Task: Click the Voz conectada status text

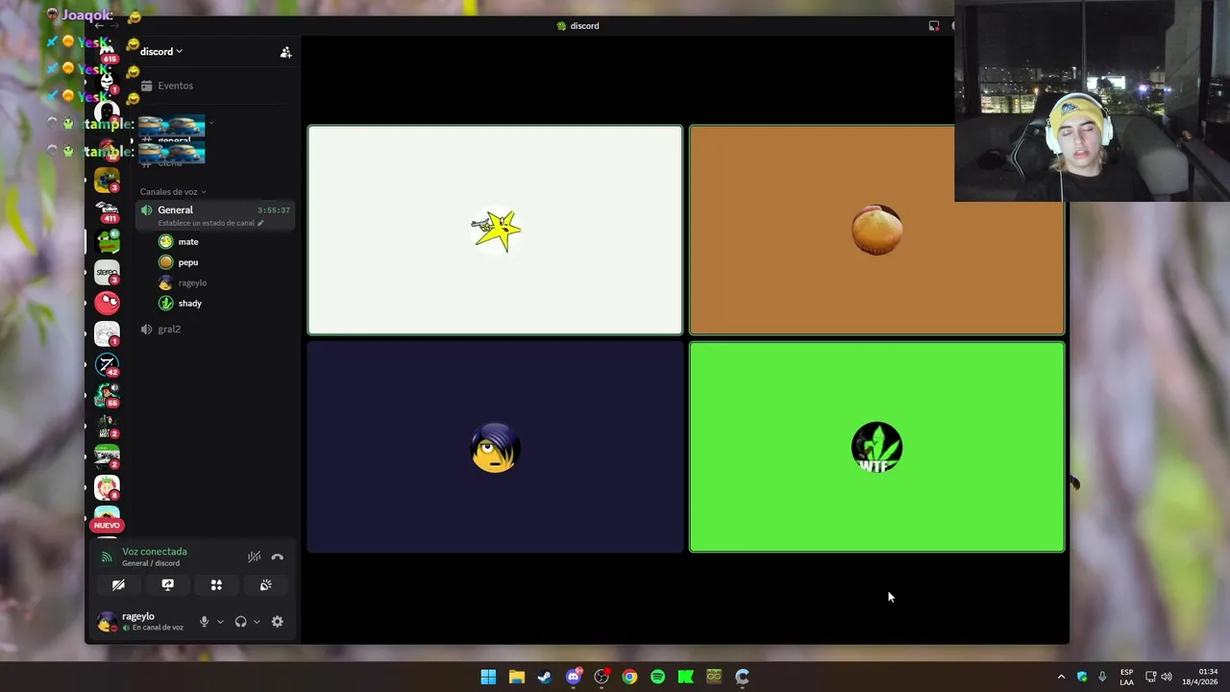Action: pos(155,552)
